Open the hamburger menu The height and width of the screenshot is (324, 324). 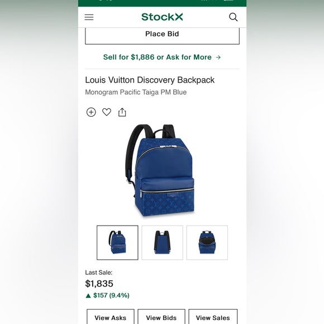point(89,17)
